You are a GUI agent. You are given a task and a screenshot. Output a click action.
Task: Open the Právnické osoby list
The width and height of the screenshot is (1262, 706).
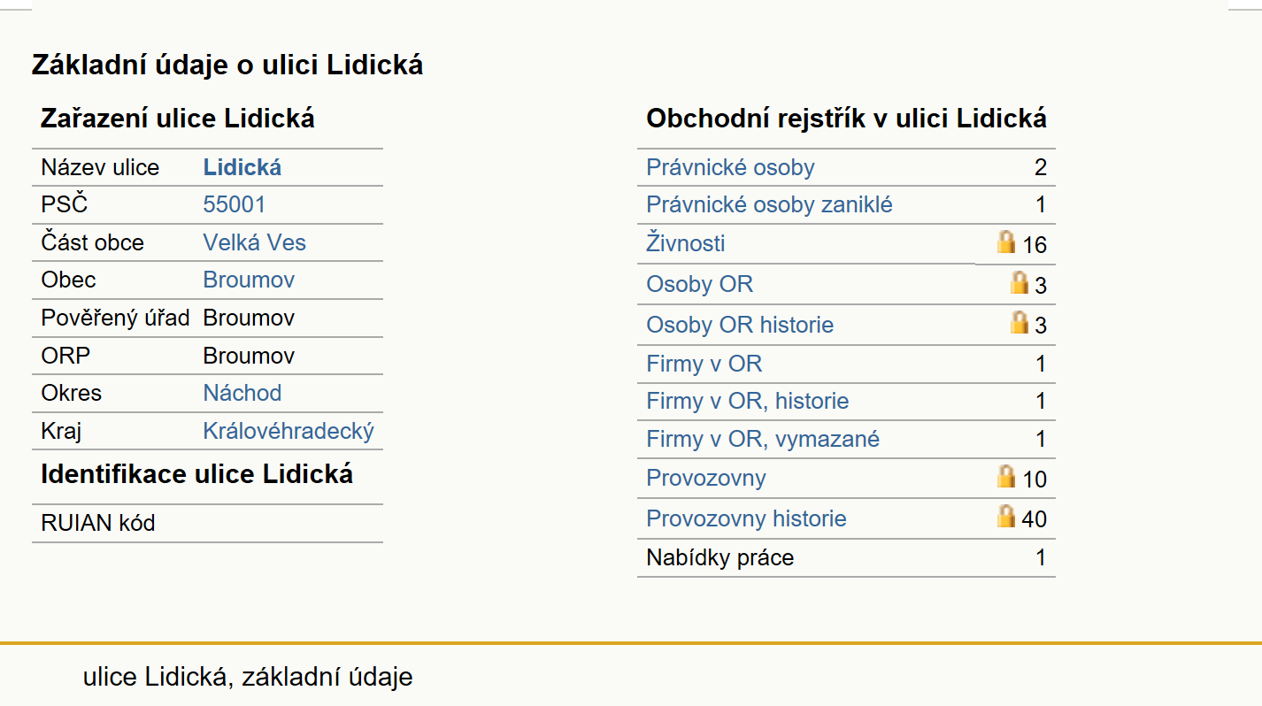point(730,168)
